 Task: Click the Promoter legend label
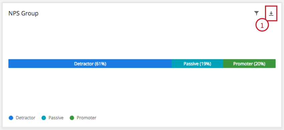click(x=87, y=118)
